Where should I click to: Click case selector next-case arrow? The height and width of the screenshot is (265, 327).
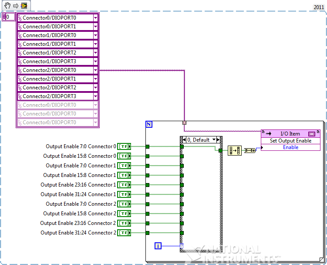coord(218,140)
